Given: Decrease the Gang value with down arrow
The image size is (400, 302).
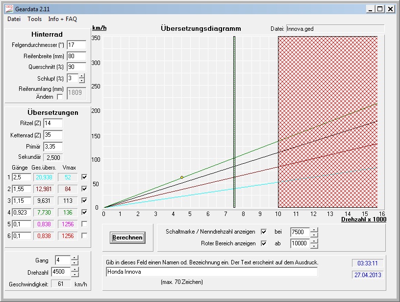Looking at the screenshot, I should coord(74,263).
